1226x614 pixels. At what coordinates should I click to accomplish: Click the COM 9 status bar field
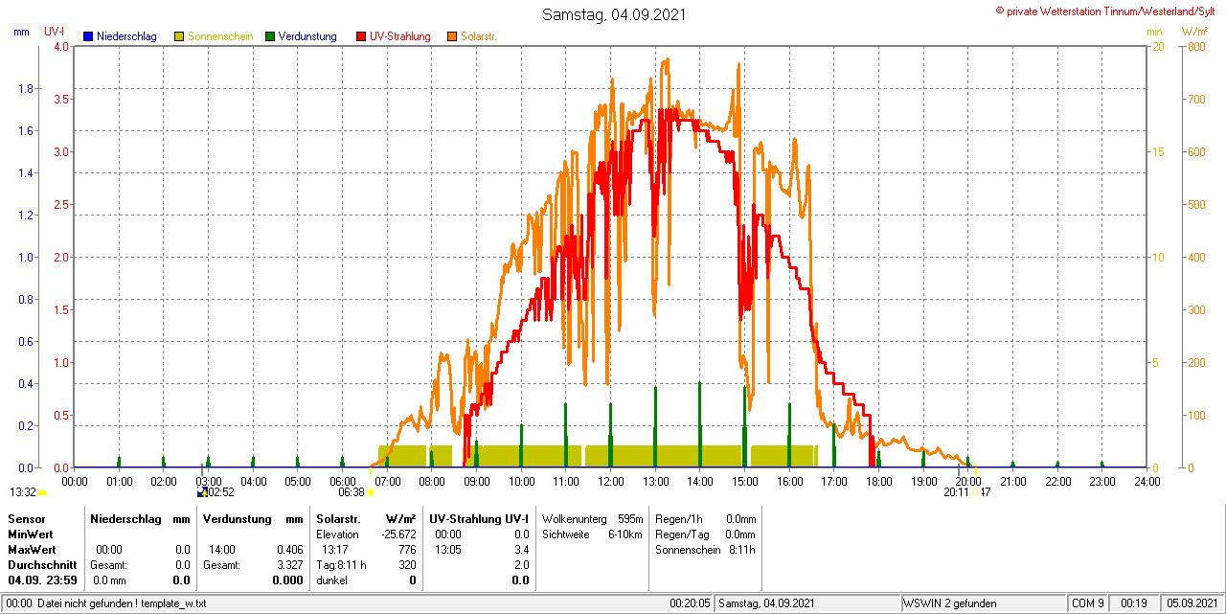[1088, 603]
